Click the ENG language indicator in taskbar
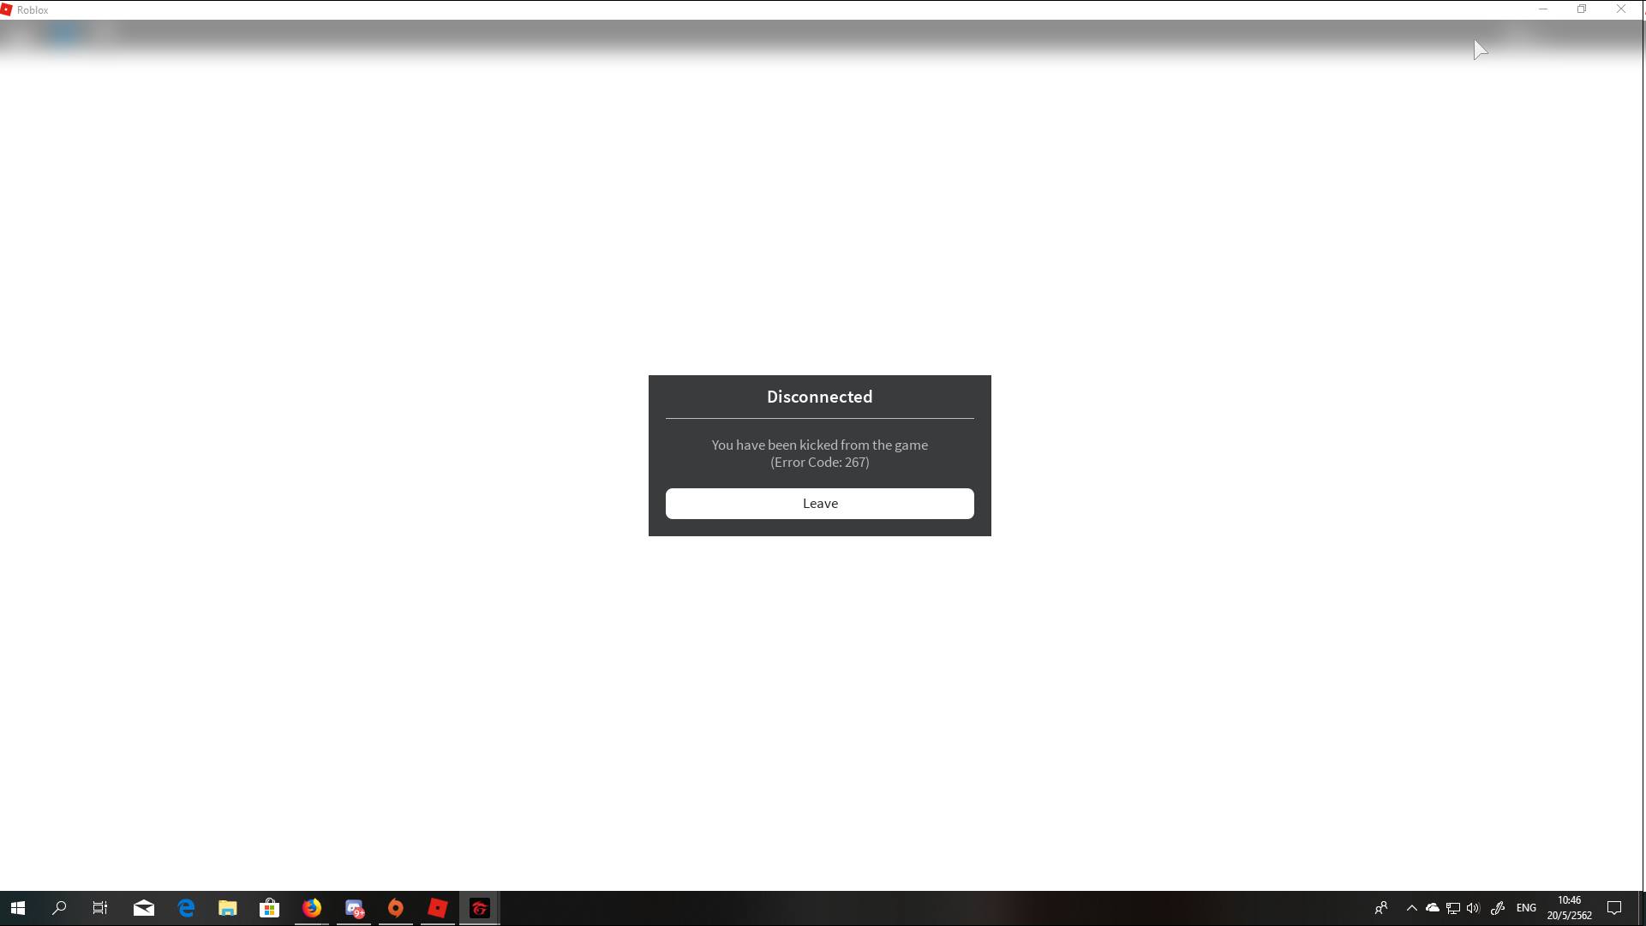Image resolution: width=1646 pixels, height=926 pixels. (x=1525, y=908)
